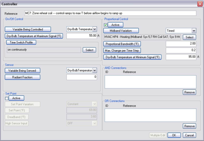The image size is (204, 141).
Task: Select a midband profile with Select button
Action: [x=189, y=37]
